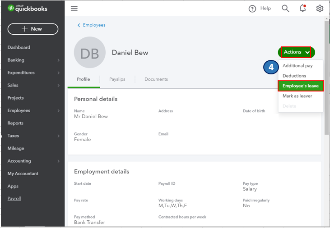Toggle the Actions dropdown button
This screenshot has height=228, width=330.
click(297, 52)
